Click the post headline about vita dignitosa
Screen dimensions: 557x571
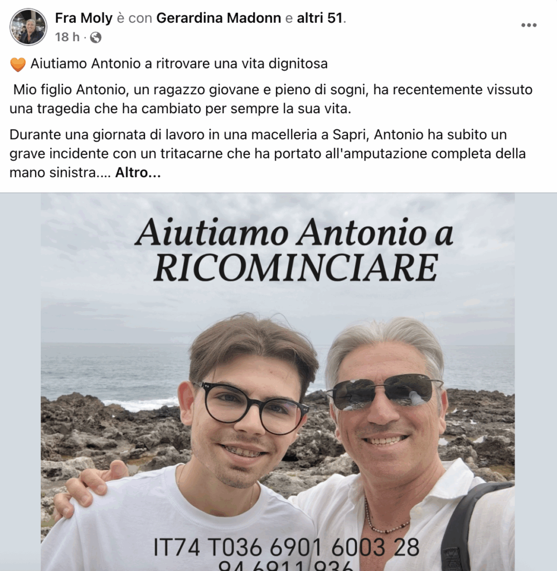(x=179, y=64)
